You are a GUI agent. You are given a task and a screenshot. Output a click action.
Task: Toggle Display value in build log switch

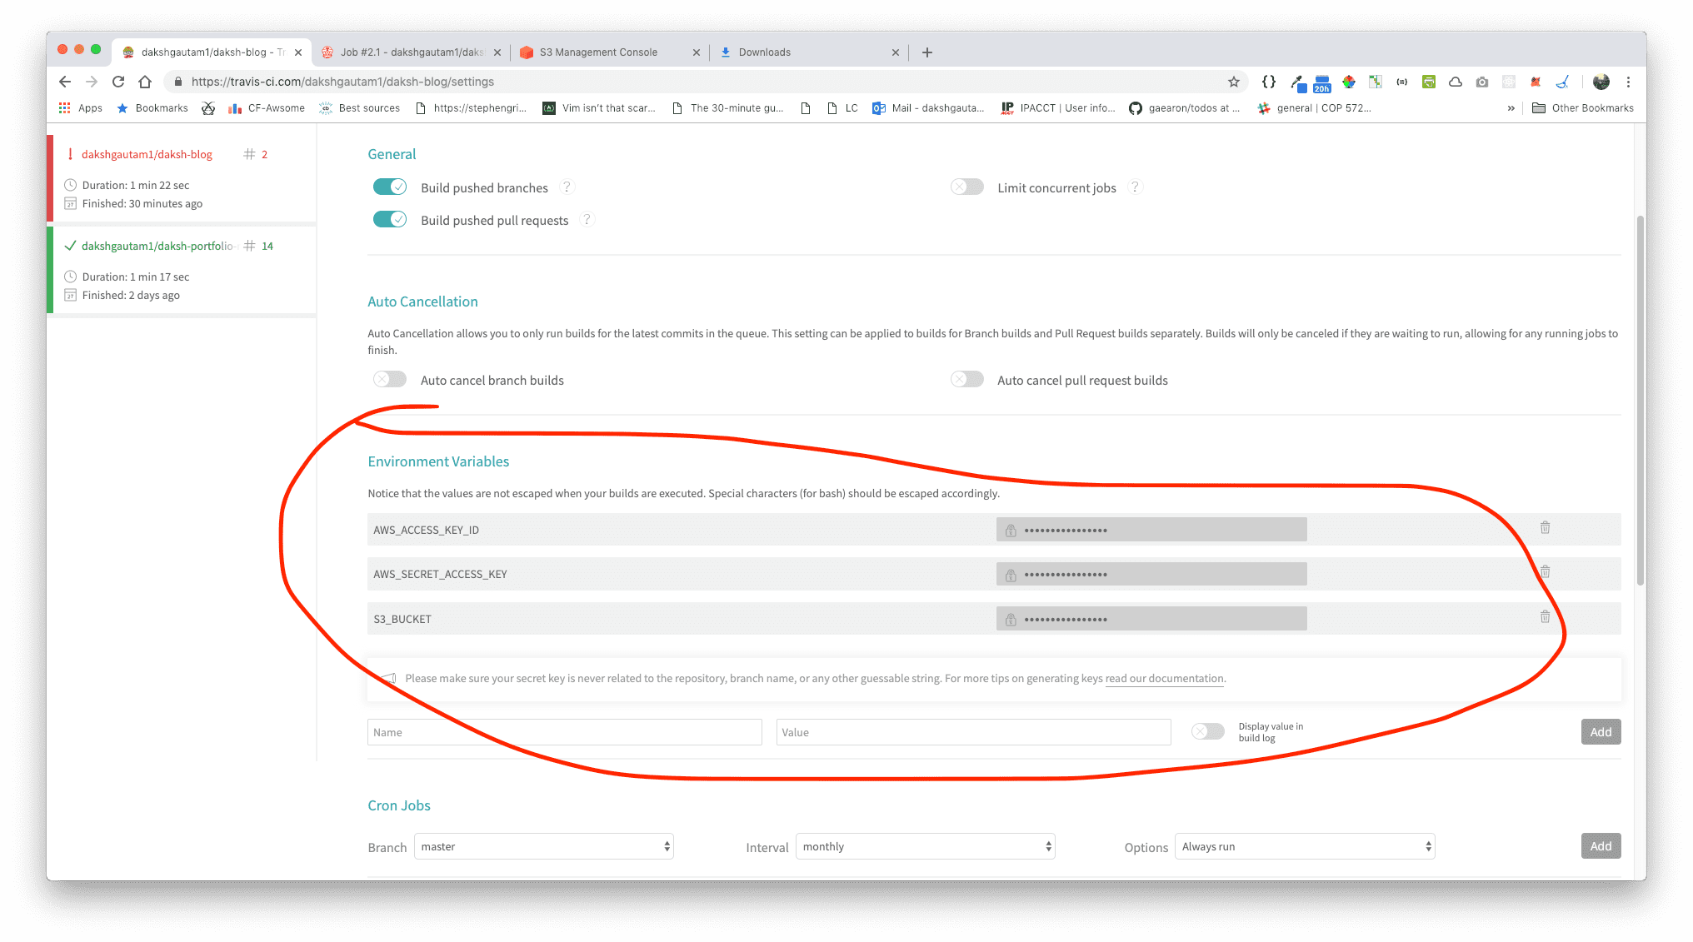pos(1208,731)
